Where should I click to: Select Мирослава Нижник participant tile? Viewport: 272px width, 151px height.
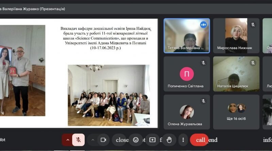236,36
